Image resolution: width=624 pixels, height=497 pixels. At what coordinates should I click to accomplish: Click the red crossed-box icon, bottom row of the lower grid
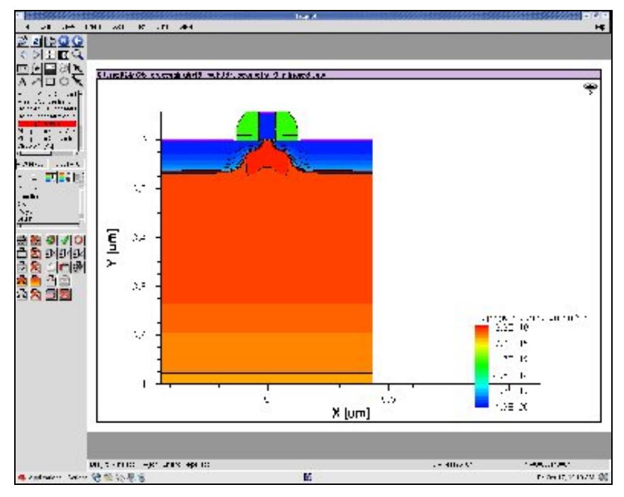coord(65,295)
